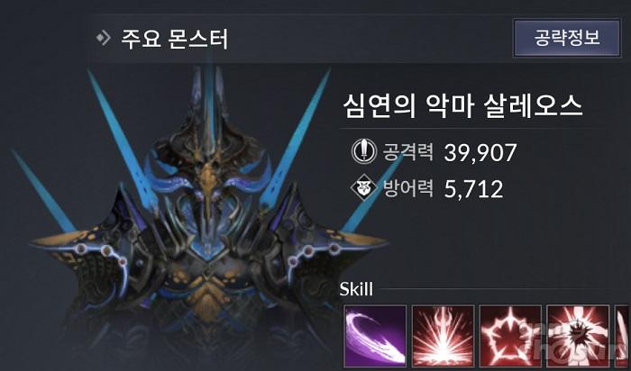Click the monster's golden horned helmet face
631x371 pixels.
[208, 176]
